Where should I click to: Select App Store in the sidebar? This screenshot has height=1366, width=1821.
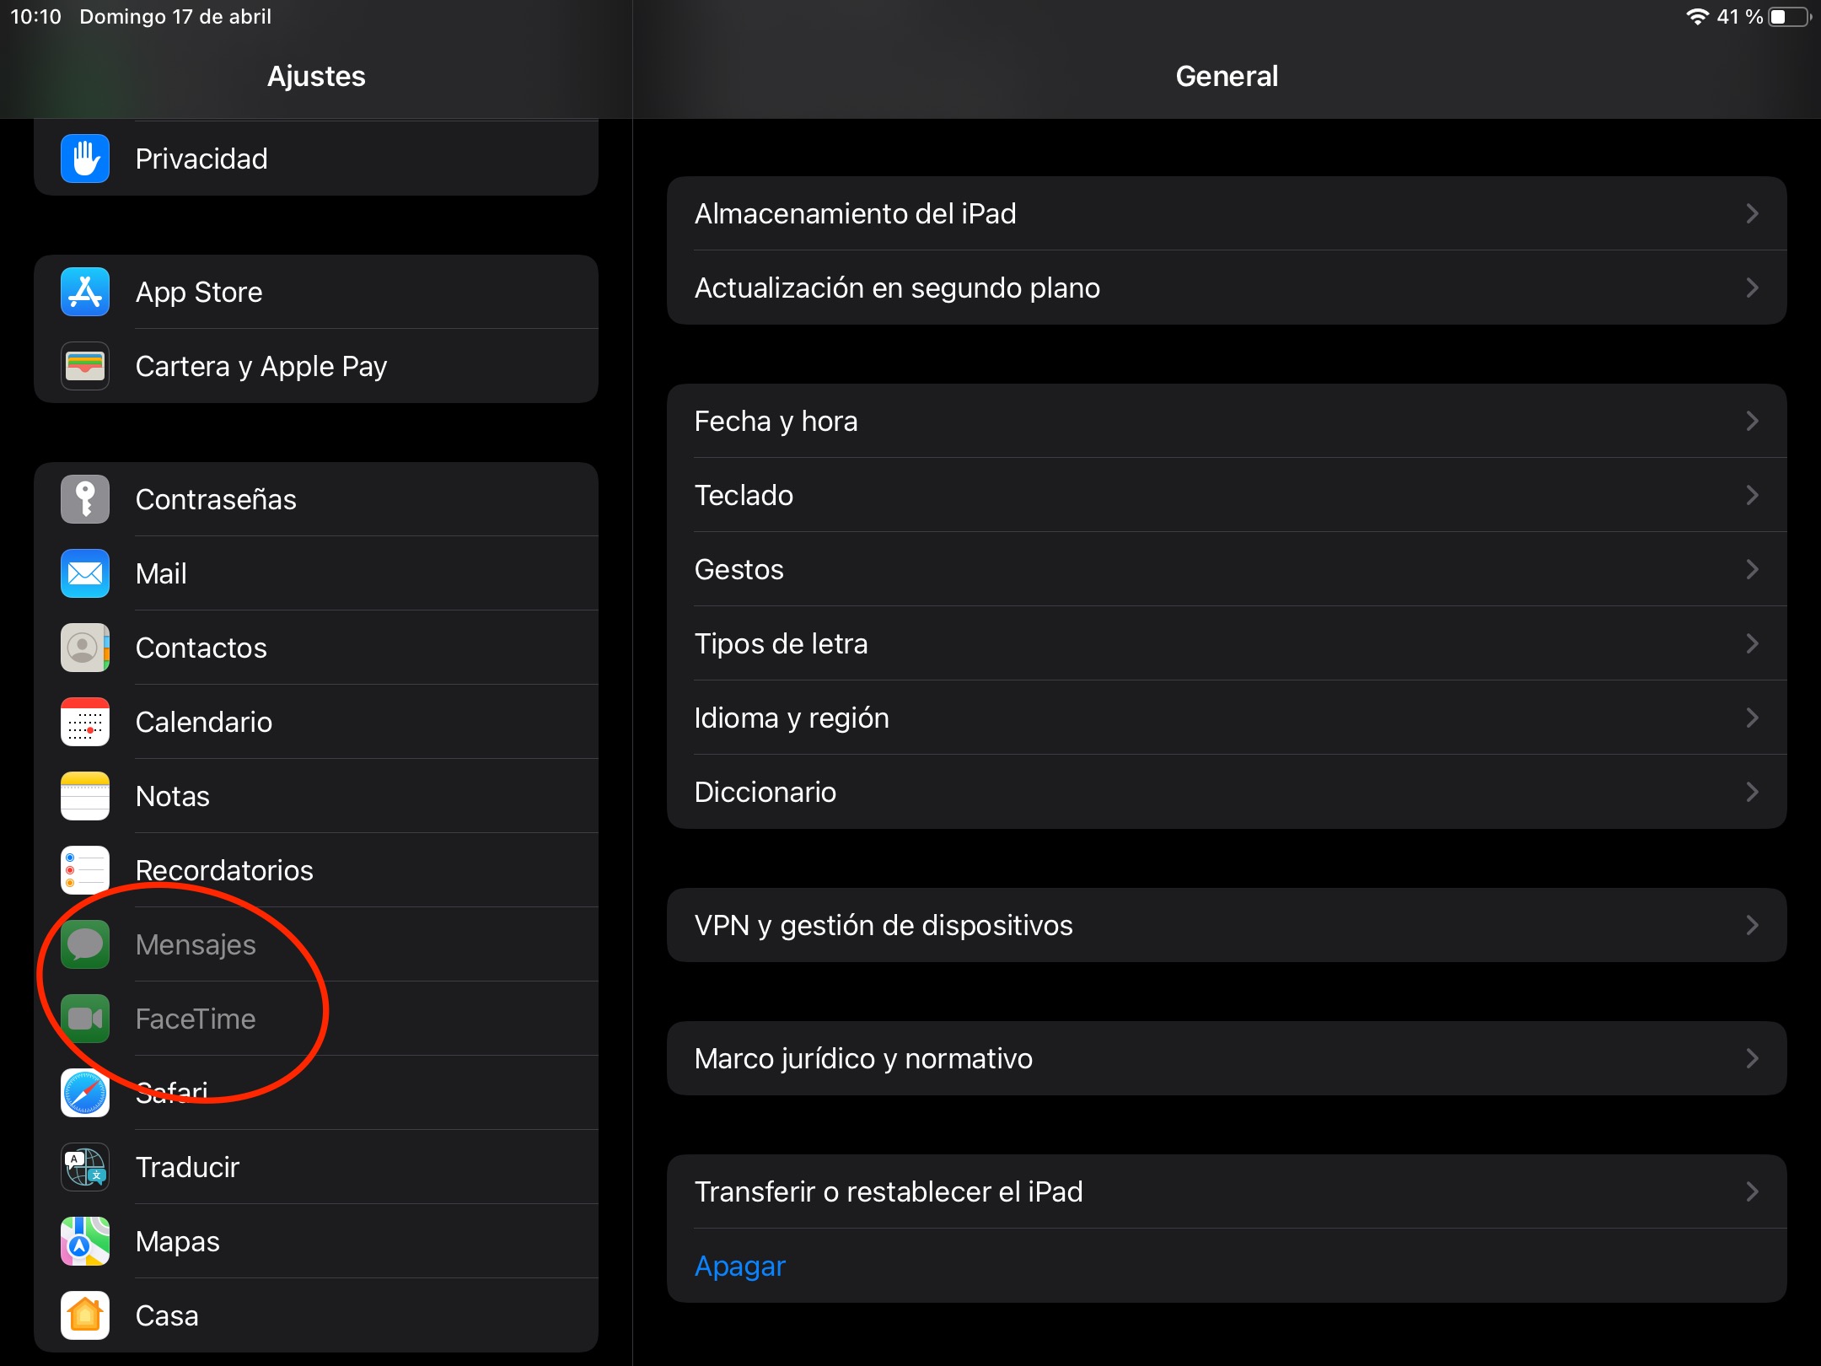point(316,292)
